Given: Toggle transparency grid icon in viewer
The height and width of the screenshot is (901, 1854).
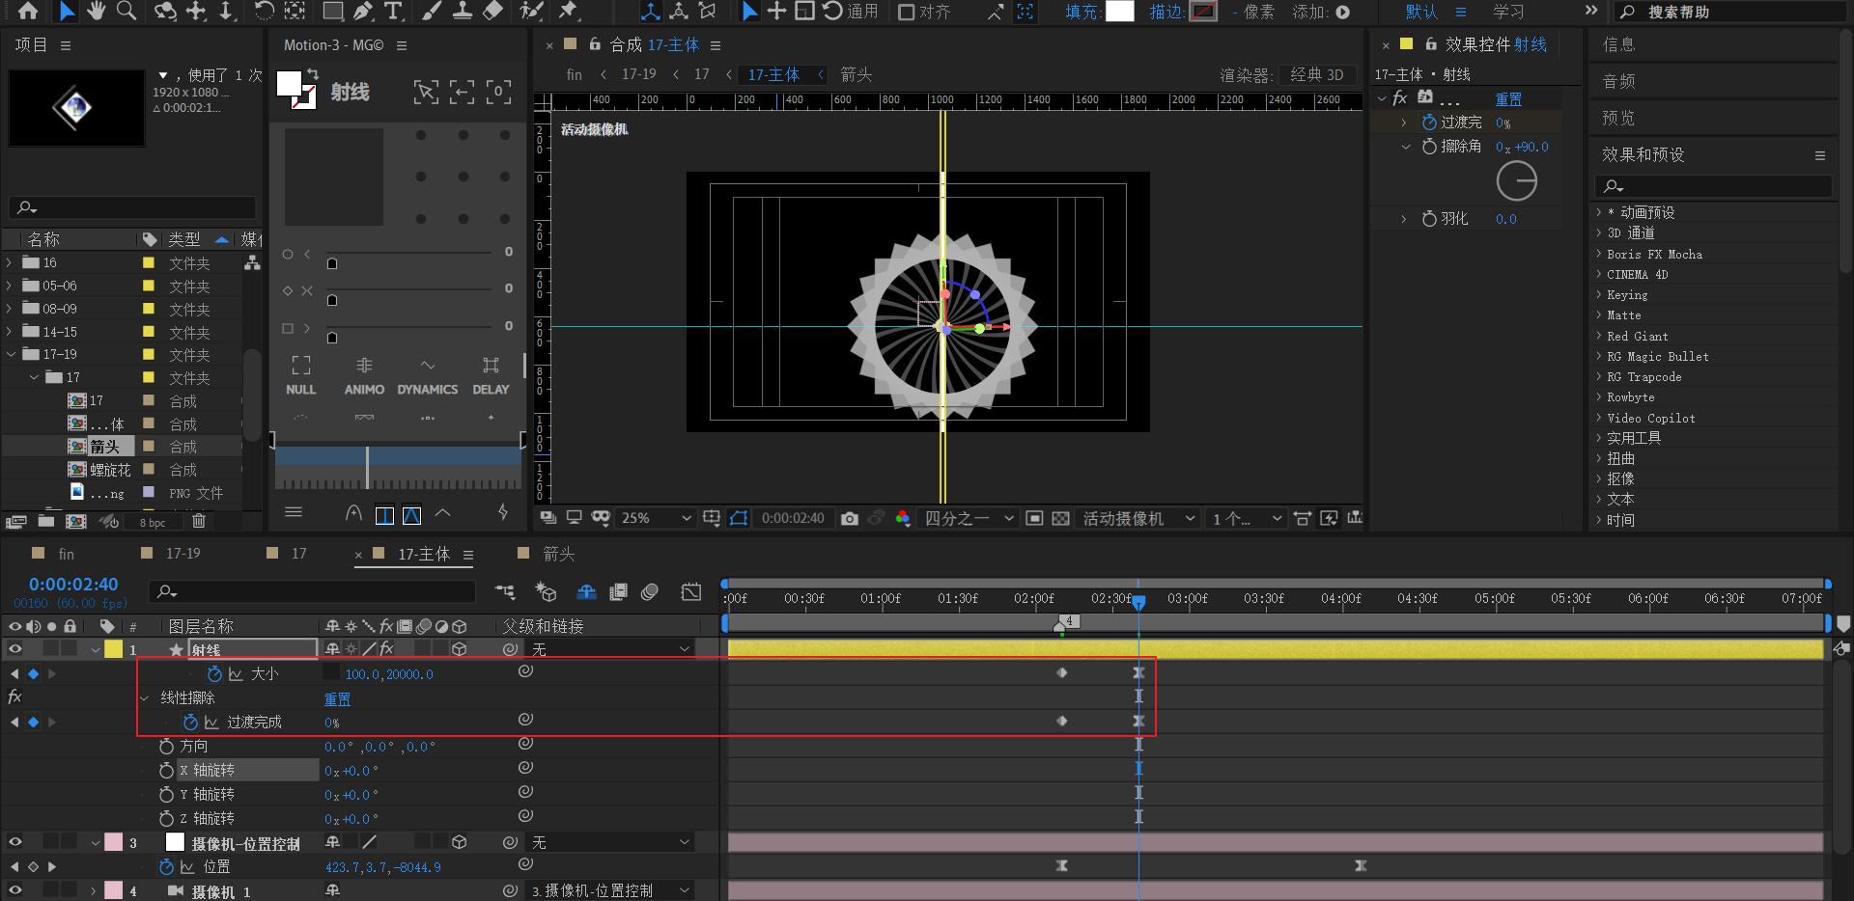Looking at the screenshot, I should tap(1060, 518).
